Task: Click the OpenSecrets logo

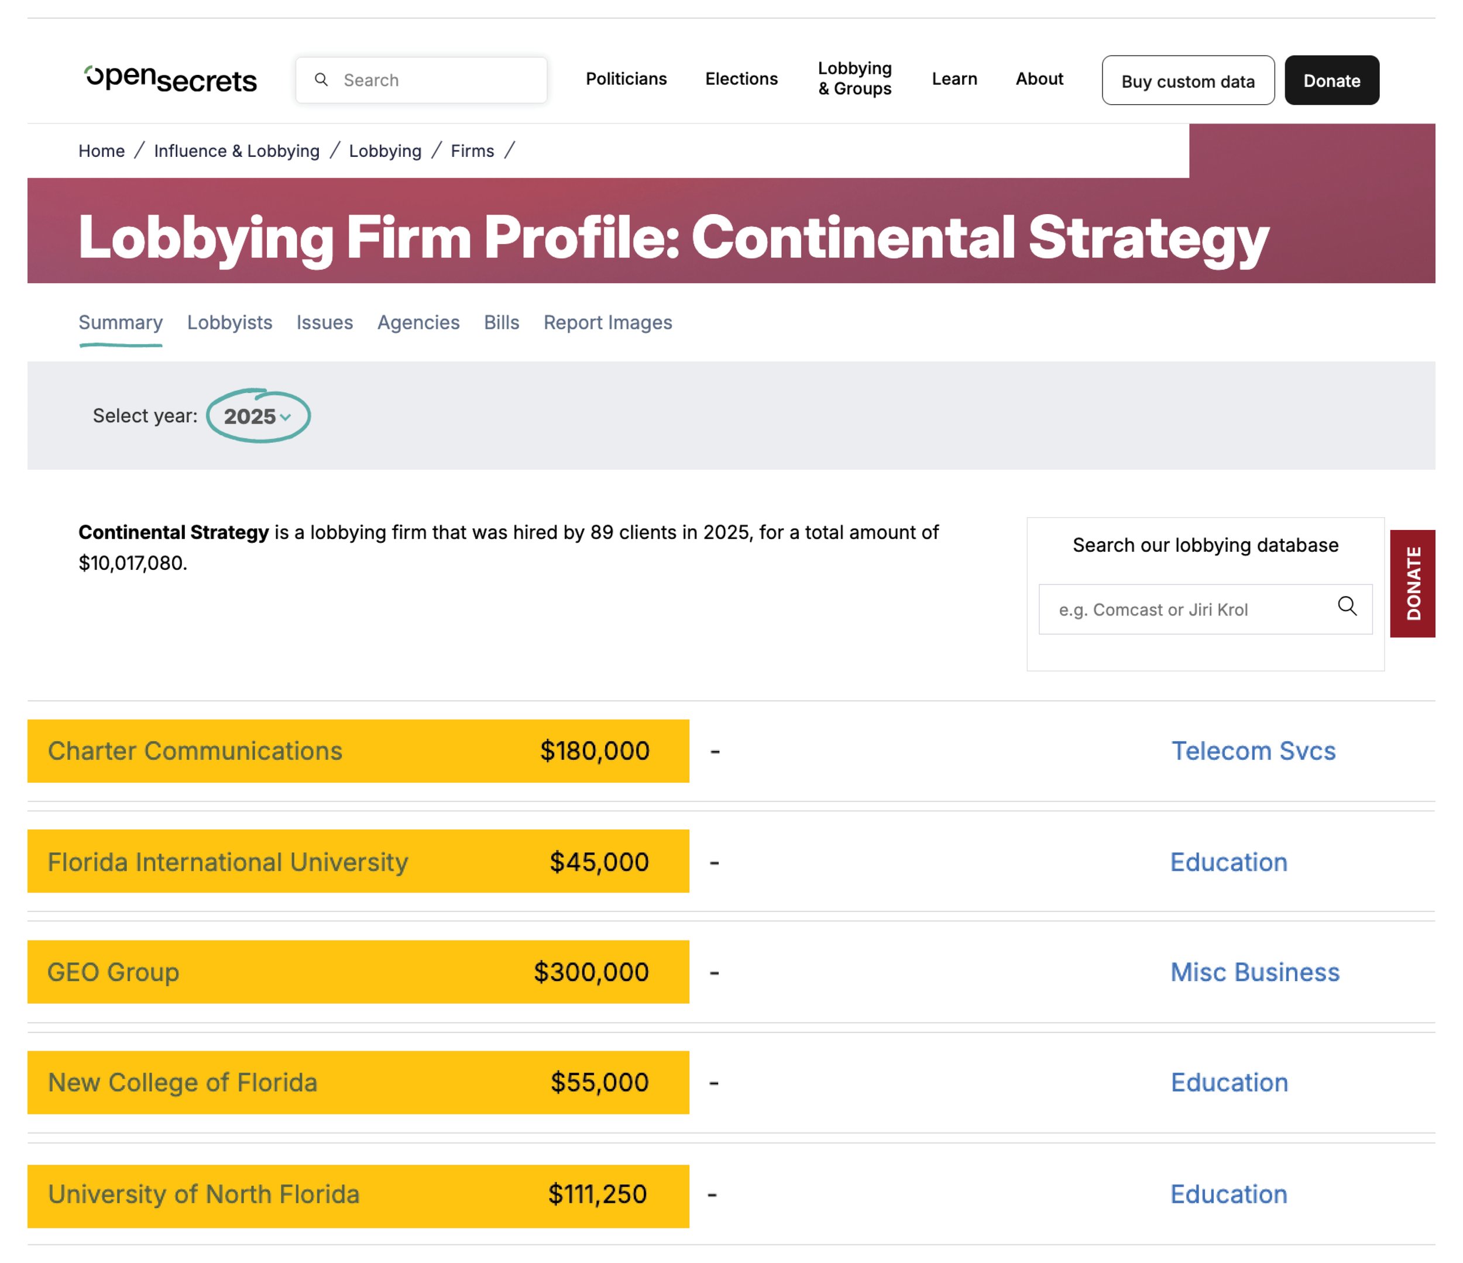Action: (x=170, y=79)
